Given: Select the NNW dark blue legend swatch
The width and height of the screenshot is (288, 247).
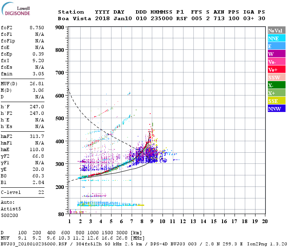Looking at the screenshot, I should pyautogui.click(x=276, y=108).
